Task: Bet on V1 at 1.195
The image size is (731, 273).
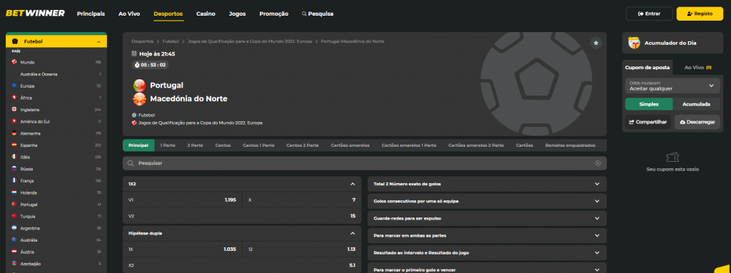Action: [182, 200]
